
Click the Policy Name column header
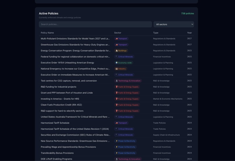pyautogui.click(x=47, y=33)
